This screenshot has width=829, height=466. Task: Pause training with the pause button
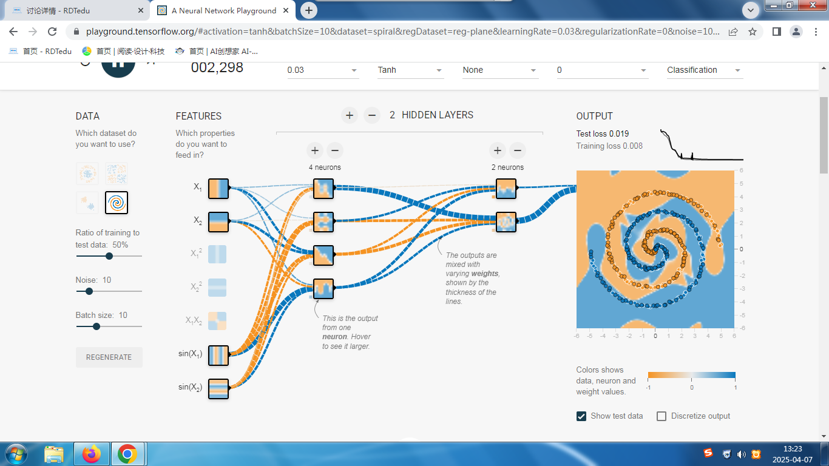[x=118, y=66]
